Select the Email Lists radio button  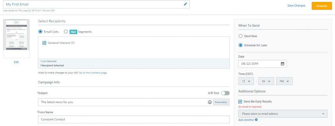(40, 32)
